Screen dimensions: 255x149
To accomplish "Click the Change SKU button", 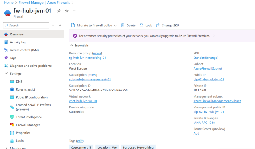I will (167, 26).
